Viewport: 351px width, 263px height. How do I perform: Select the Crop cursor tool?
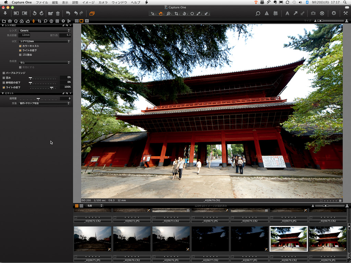coord(177,14)
